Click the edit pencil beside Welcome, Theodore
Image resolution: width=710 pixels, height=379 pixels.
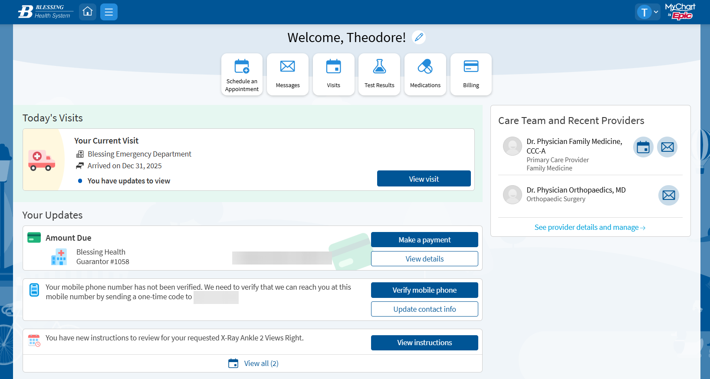click(419, 37)
